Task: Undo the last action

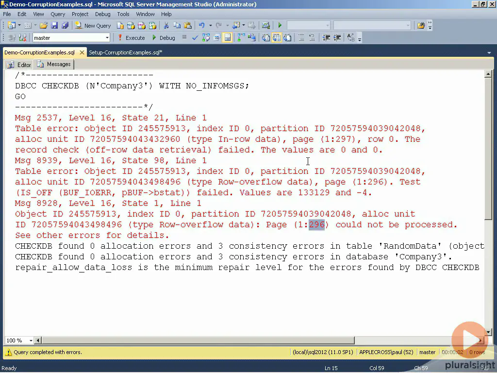Action: 201,25
